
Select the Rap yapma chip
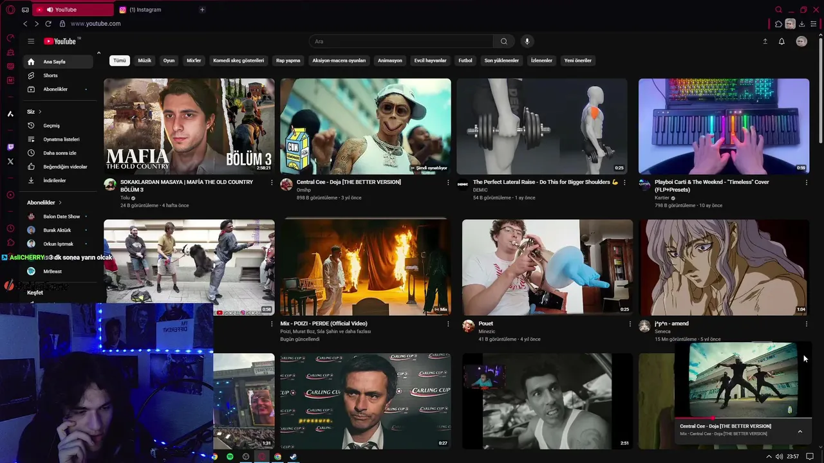coord(288,60)
